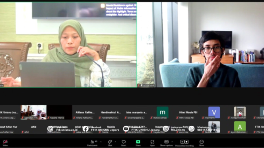The image size is (264, 148).
Task: Pause the recording with the pause button
Action: click(182, 142)
